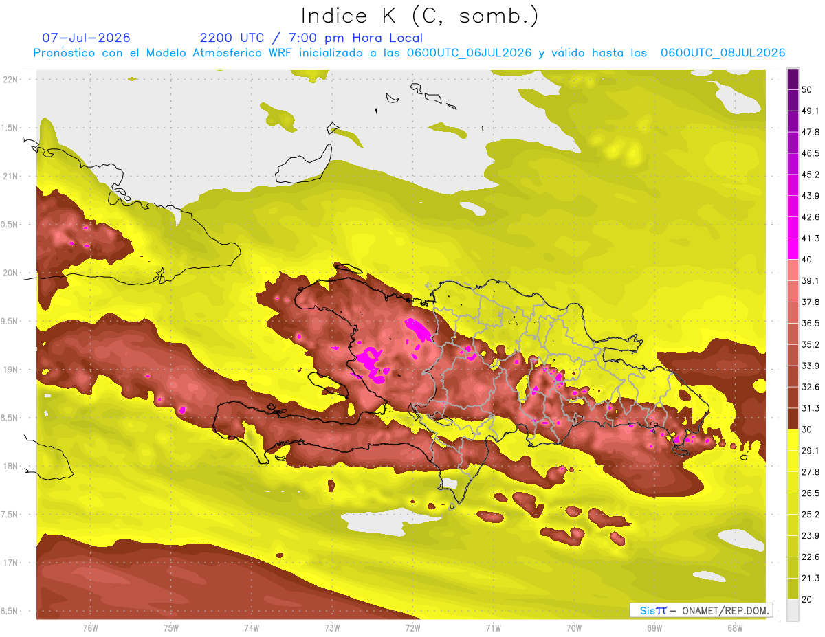Click the "18N" latitude label
Viewport: 825px width, 637px height.
12,466
